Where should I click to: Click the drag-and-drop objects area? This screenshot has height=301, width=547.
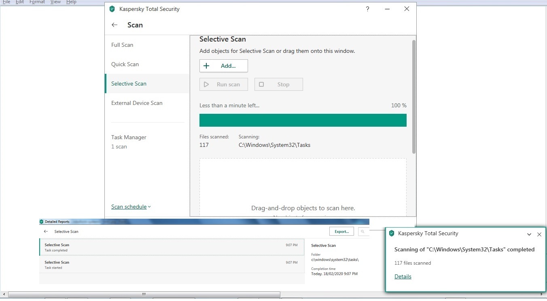pyautogui.click(x=303, y=187)
